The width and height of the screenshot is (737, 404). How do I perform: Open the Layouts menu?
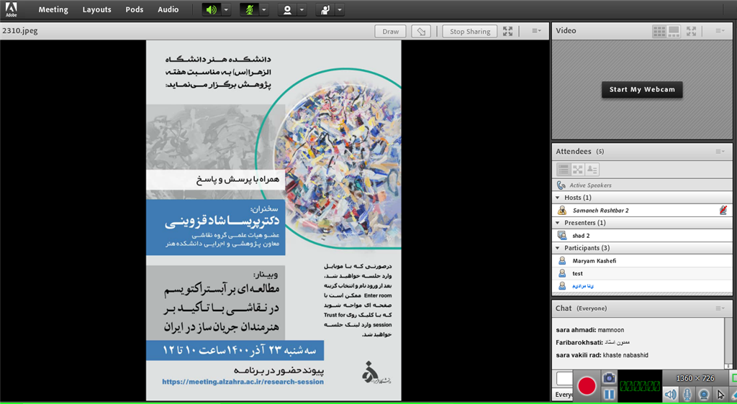pos(97,9)
